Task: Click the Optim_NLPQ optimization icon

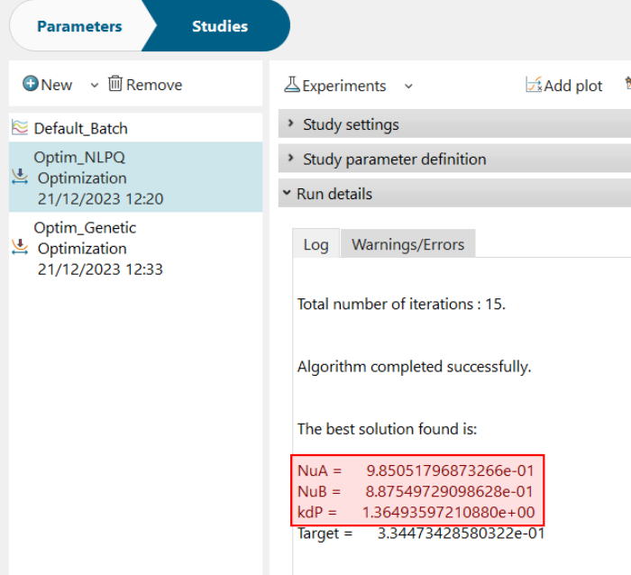Action: [20, 178]
